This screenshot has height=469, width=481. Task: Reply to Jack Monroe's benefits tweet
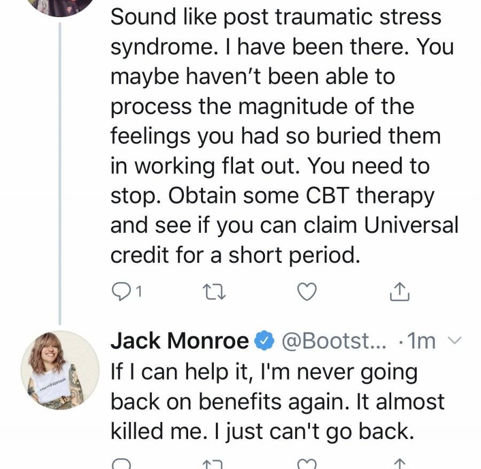(121, 464)
